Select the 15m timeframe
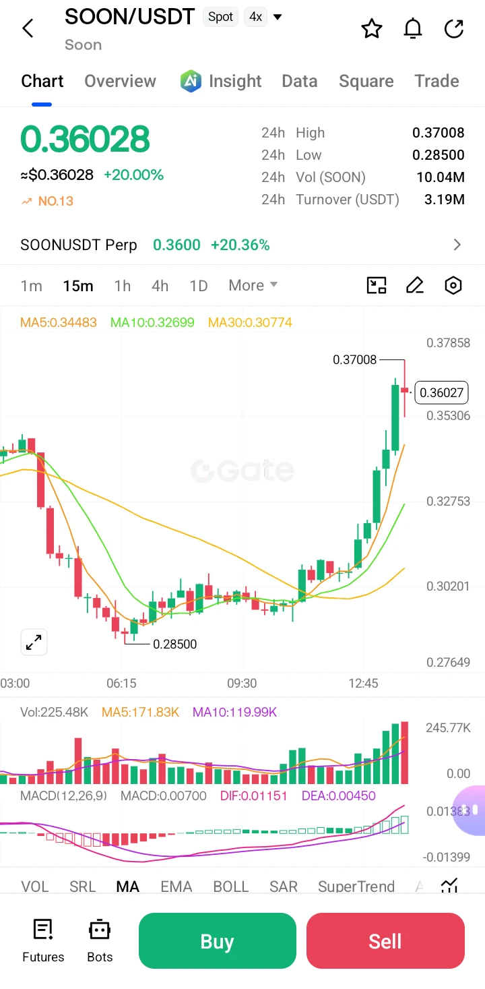485x989 pixels. point(78,285)
